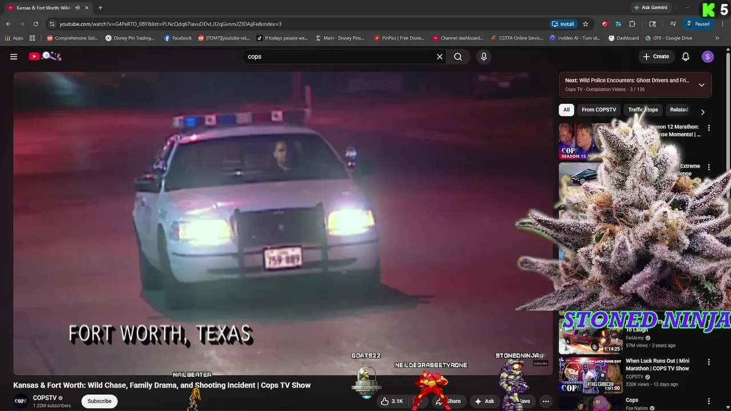The image size is (731, 411).
Task: Open the Disney Pin Trading bookmark
Action: [130, 38]
